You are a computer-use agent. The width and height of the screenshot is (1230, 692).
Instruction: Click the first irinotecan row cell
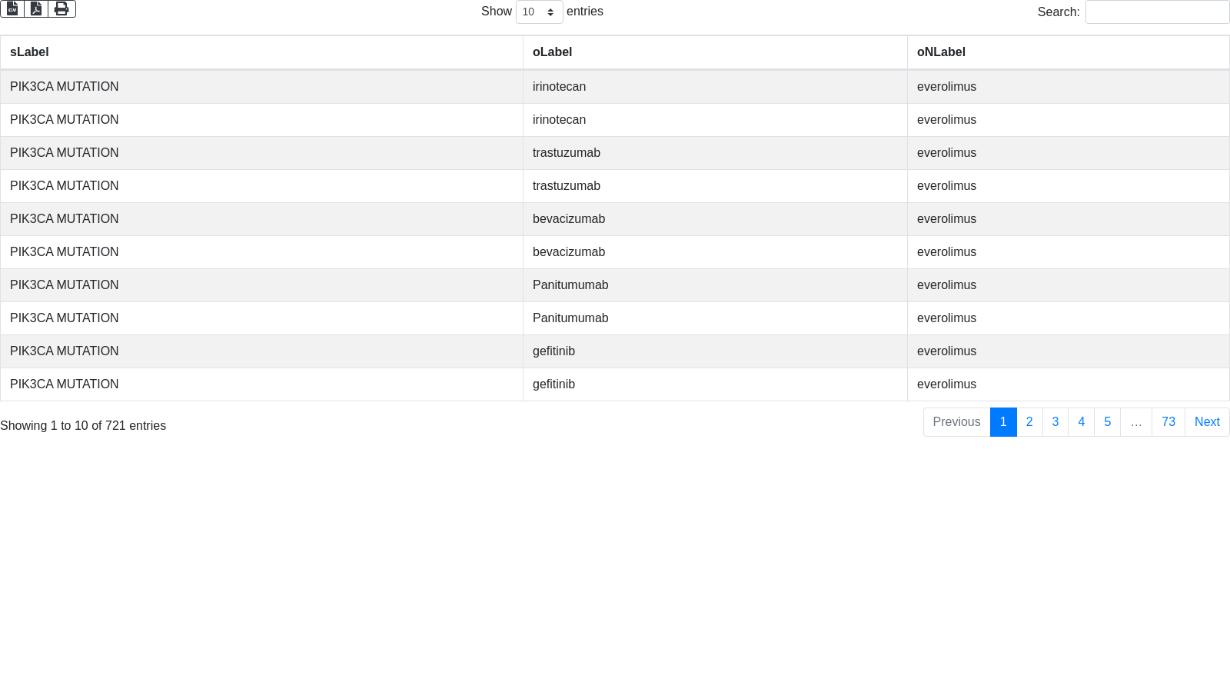click(x=559, y=87)
